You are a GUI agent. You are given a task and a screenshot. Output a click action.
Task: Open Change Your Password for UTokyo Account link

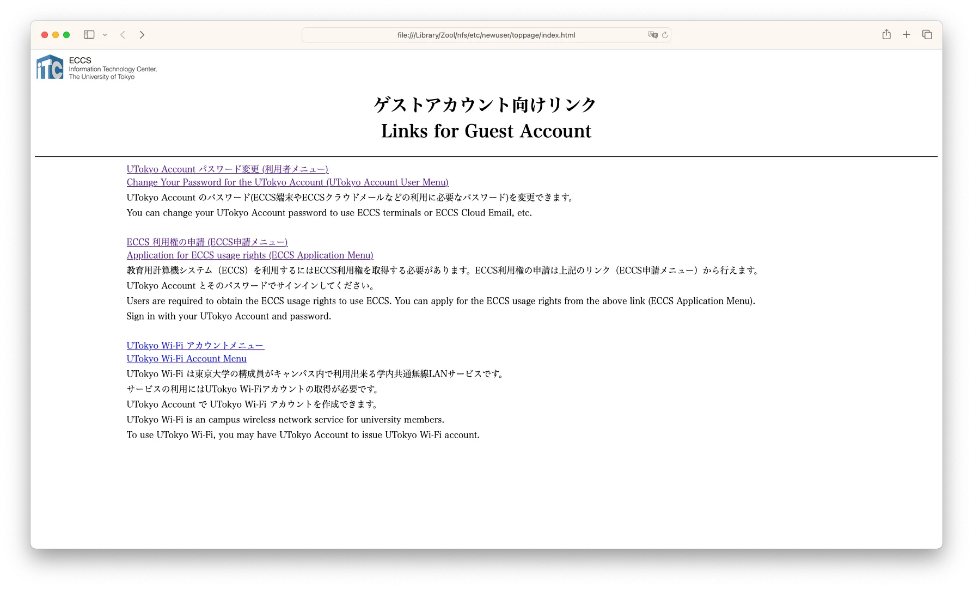point(287,182)
